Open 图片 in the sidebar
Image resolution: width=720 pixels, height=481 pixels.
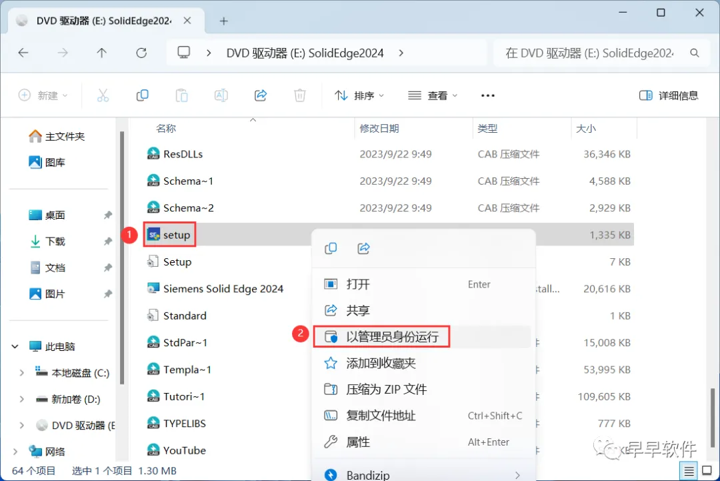[x=47, y=294]
